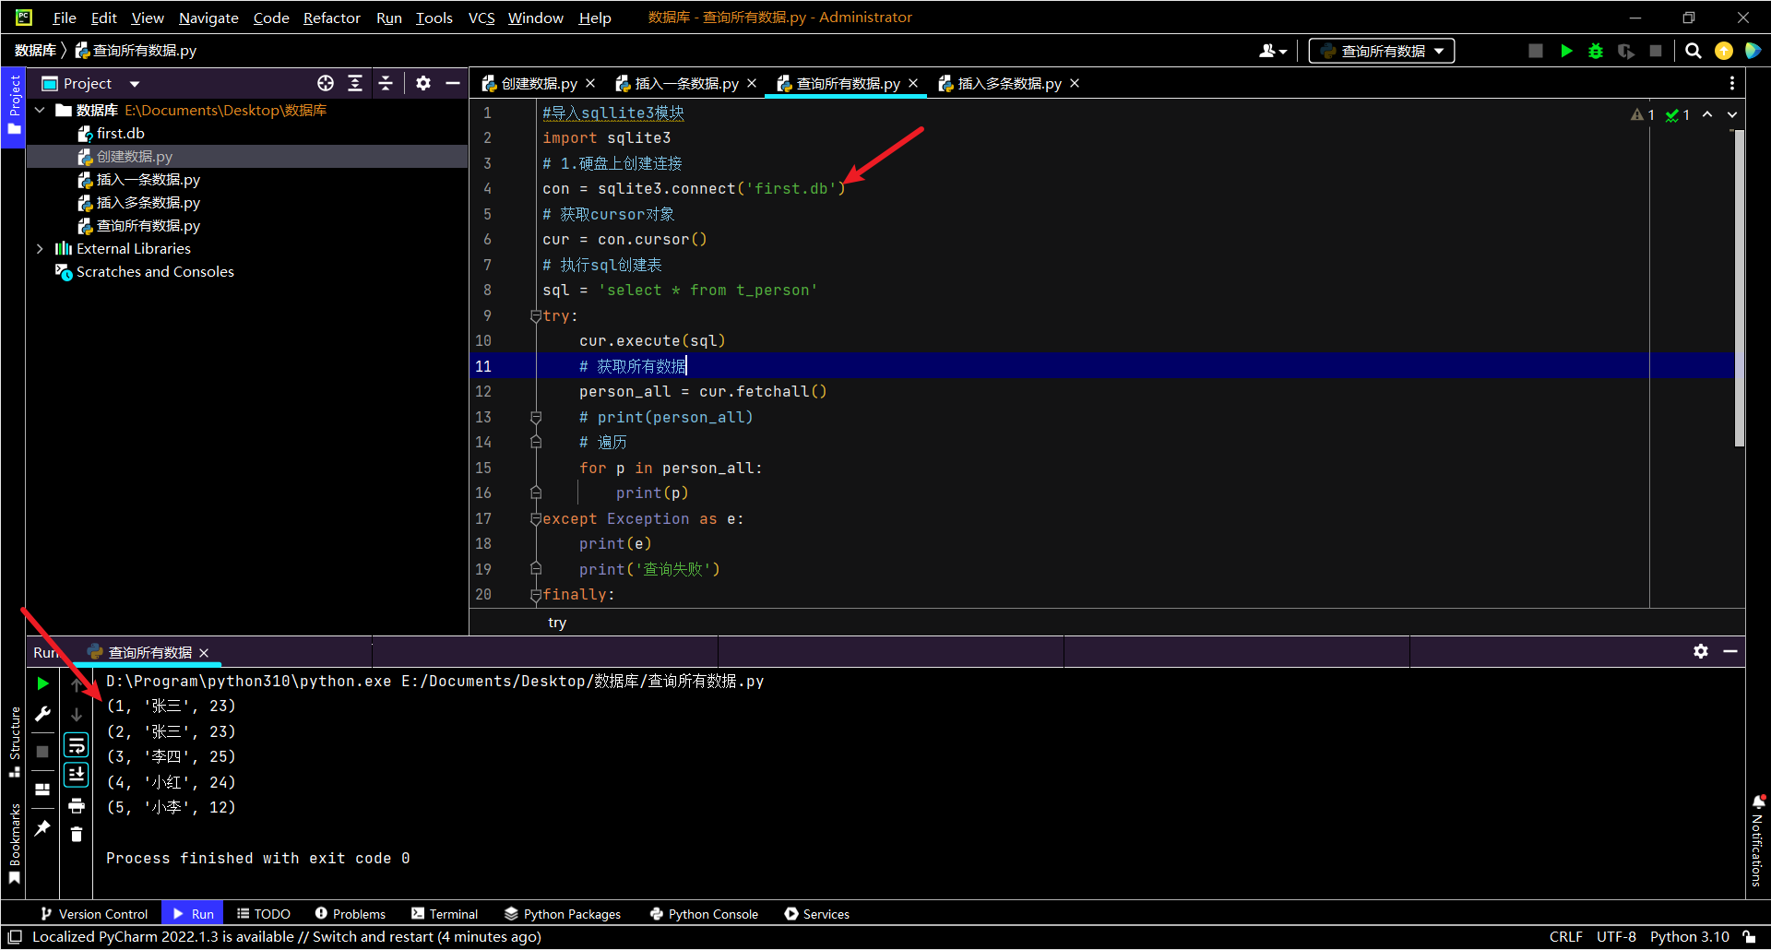This screenshot has width=1771, height=950.
Task: Expand the External Libraries node
Action: (40, 248)
